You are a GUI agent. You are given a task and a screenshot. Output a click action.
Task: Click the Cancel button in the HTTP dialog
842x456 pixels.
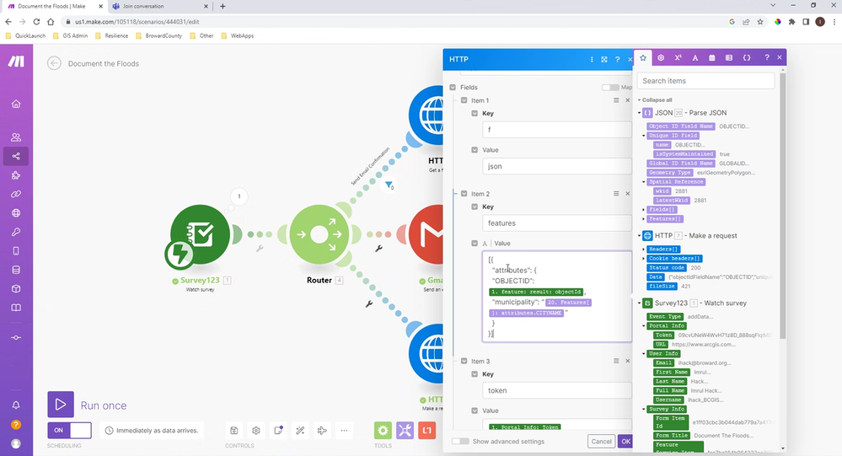tap(601, 442)
